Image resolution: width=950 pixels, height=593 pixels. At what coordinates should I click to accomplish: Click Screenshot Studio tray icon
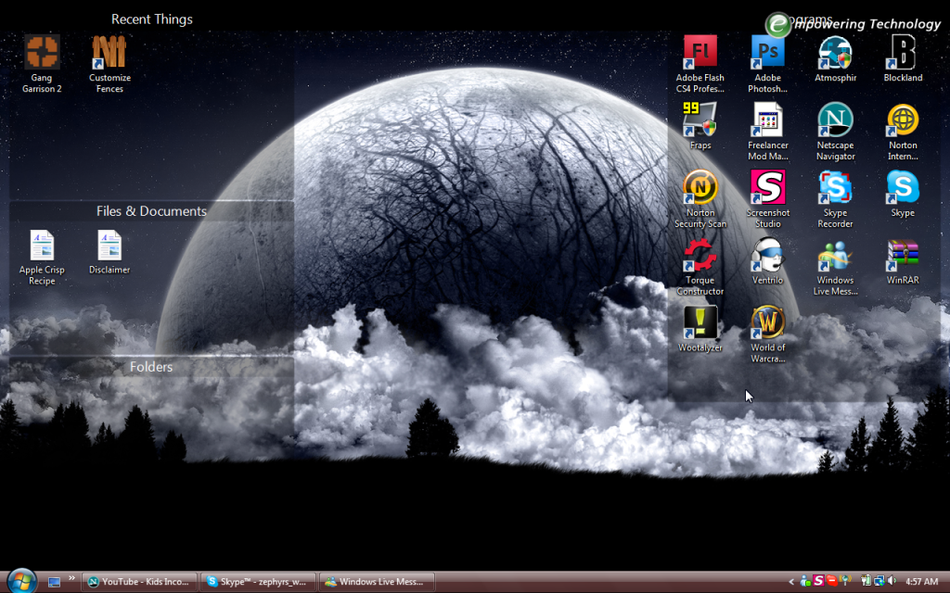click(x=818, y=582)
